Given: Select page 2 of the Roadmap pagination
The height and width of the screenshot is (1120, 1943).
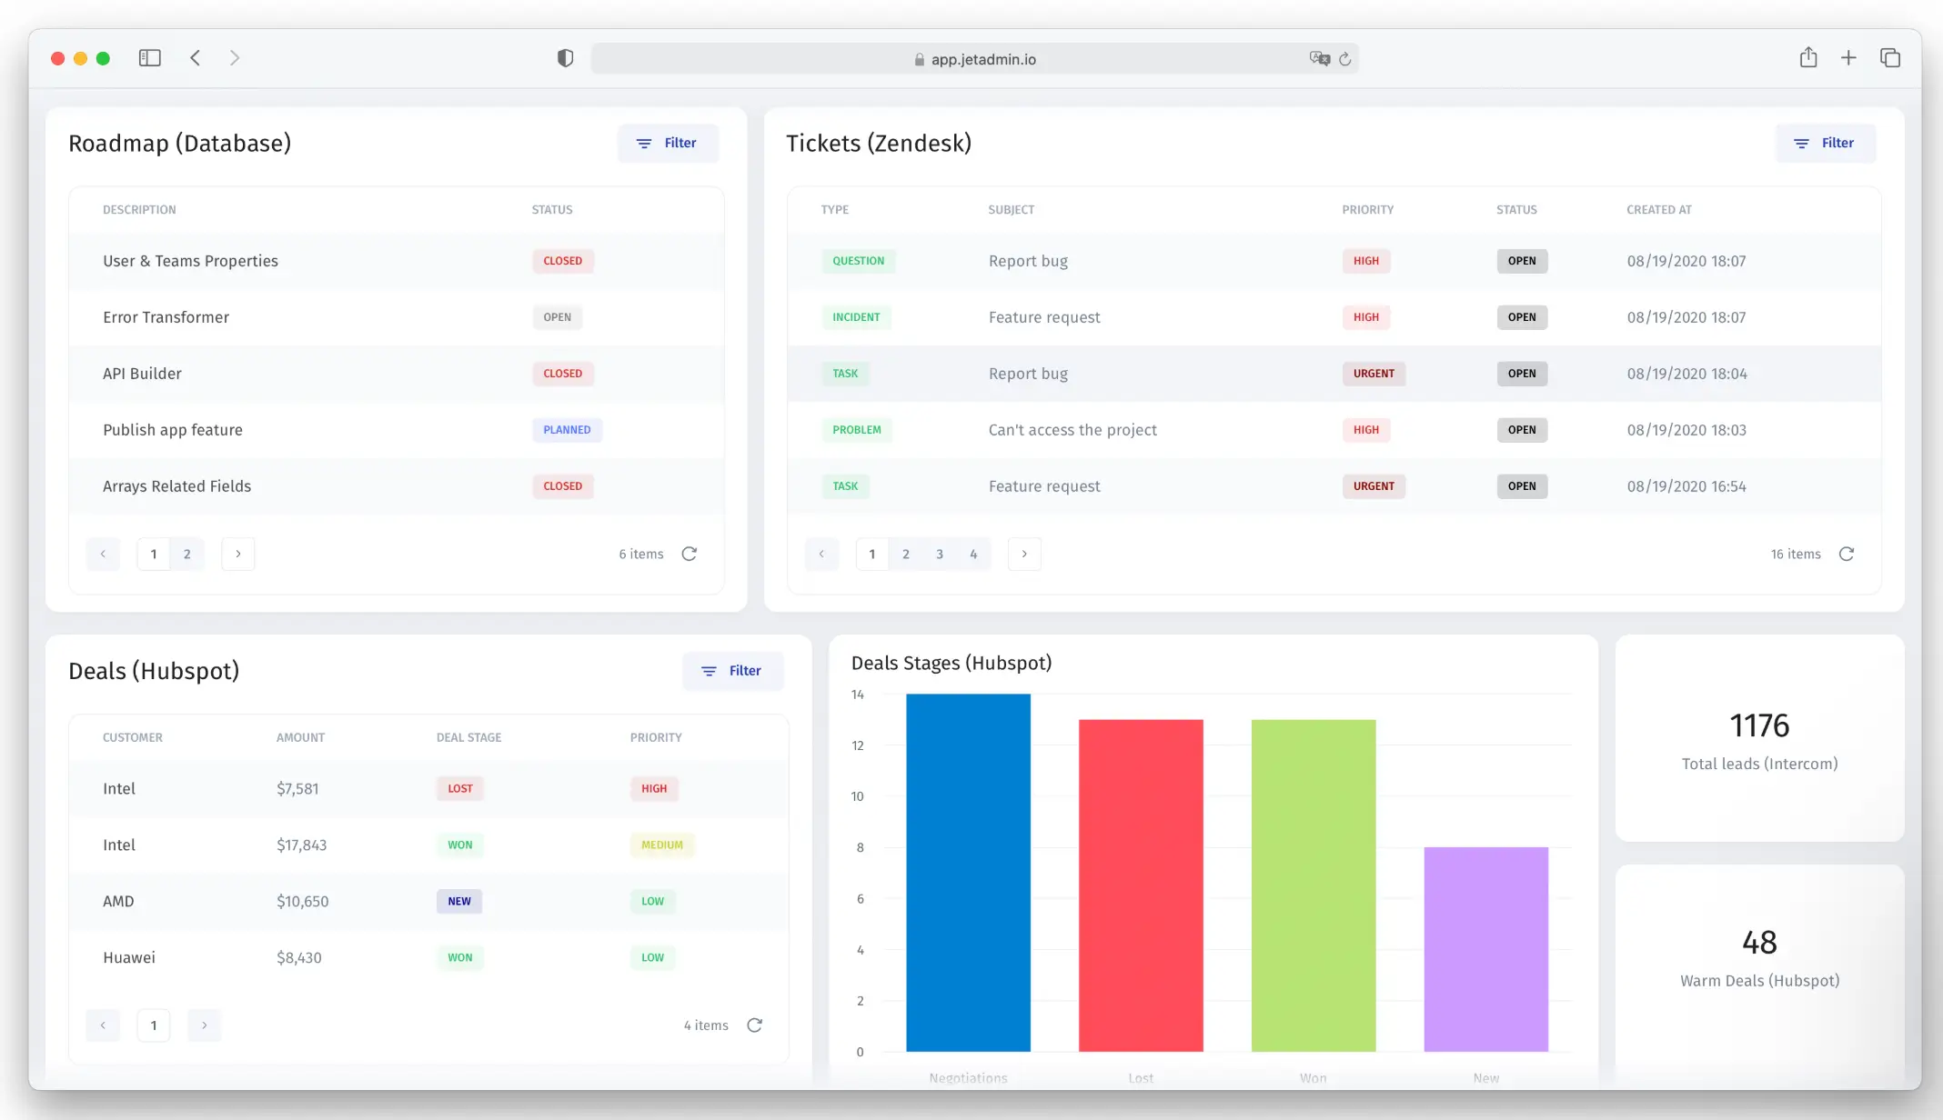Looking at the screenshot, I should 187,554.
